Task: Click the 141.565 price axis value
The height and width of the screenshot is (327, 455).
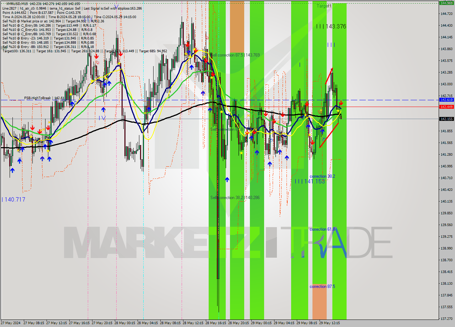Action: pos(446,143)
